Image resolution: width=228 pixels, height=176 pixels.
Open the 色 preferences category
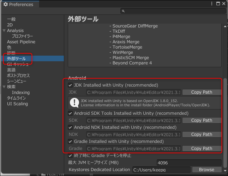point(9,48)
